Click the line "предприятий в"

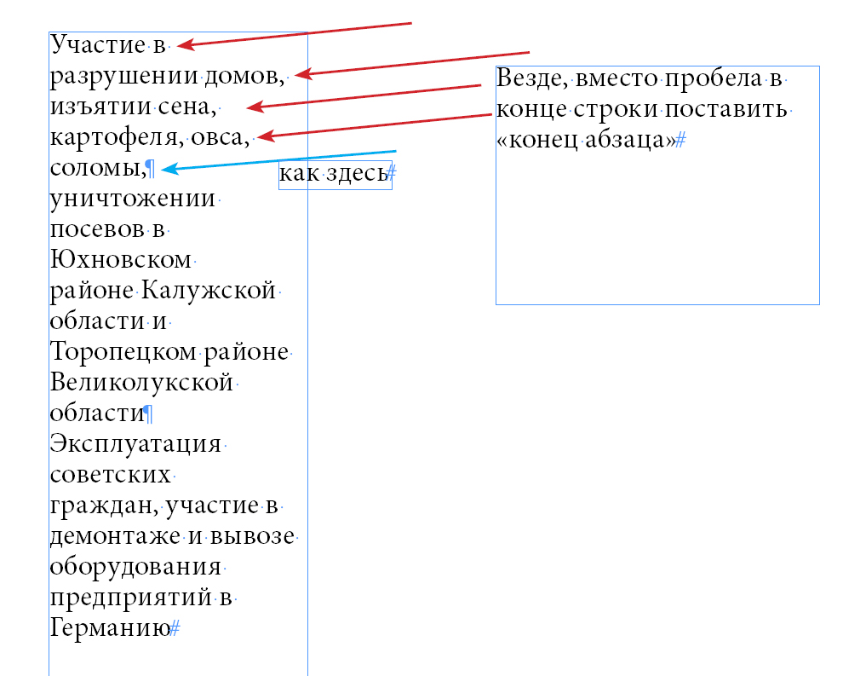pyautogui.click(x=140, y=598)
